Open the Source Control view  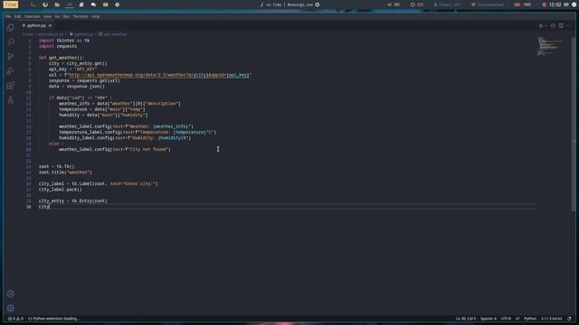[x=10, y=56]
